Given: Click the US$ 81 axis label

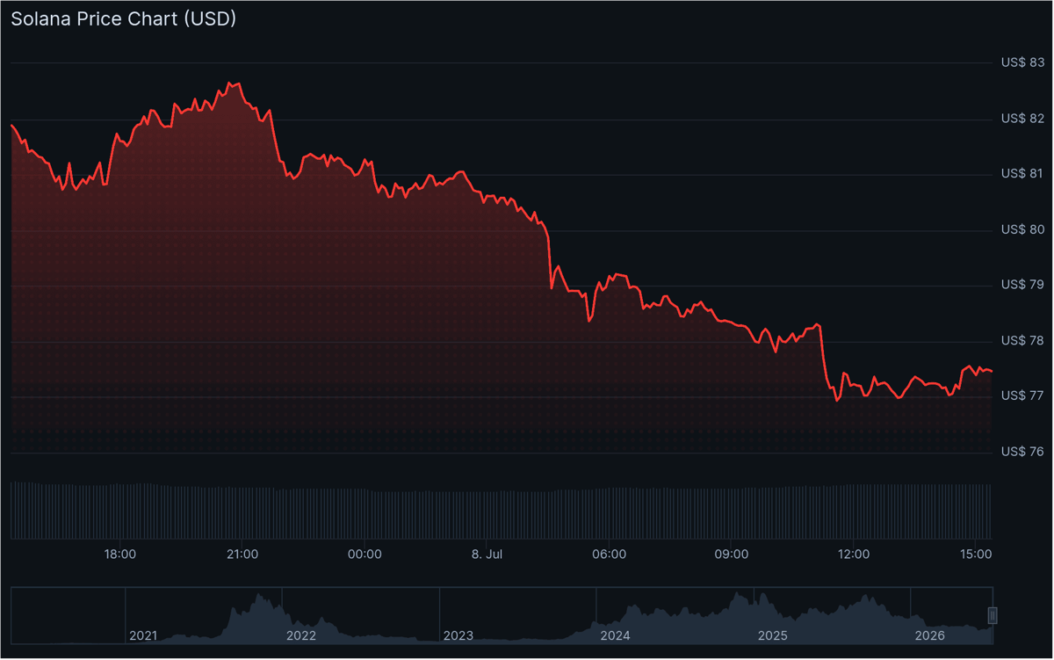Looking at the screenshot, I should (x=1022, y=173).
